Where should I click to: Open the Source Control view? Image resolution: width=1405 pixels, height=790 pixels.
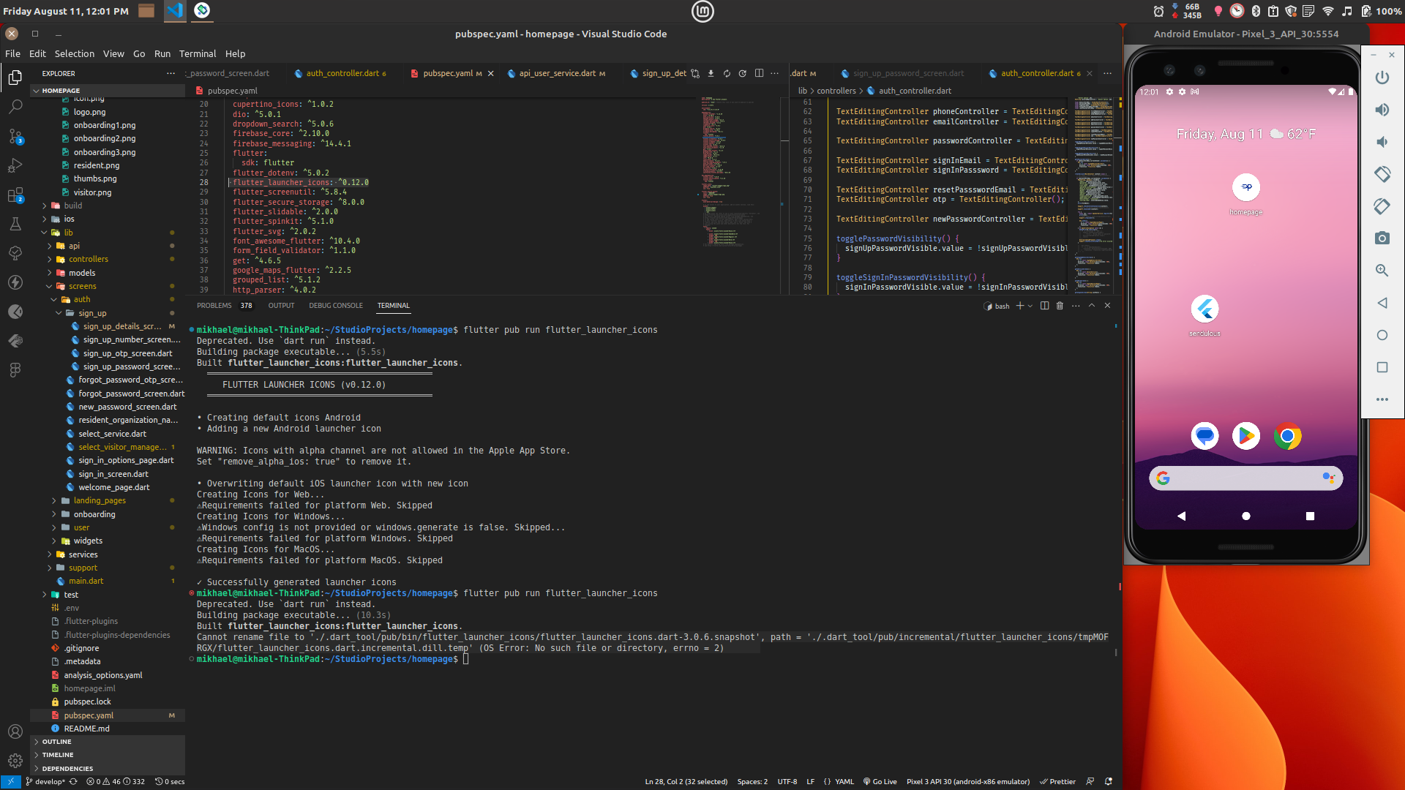[15, 136]
